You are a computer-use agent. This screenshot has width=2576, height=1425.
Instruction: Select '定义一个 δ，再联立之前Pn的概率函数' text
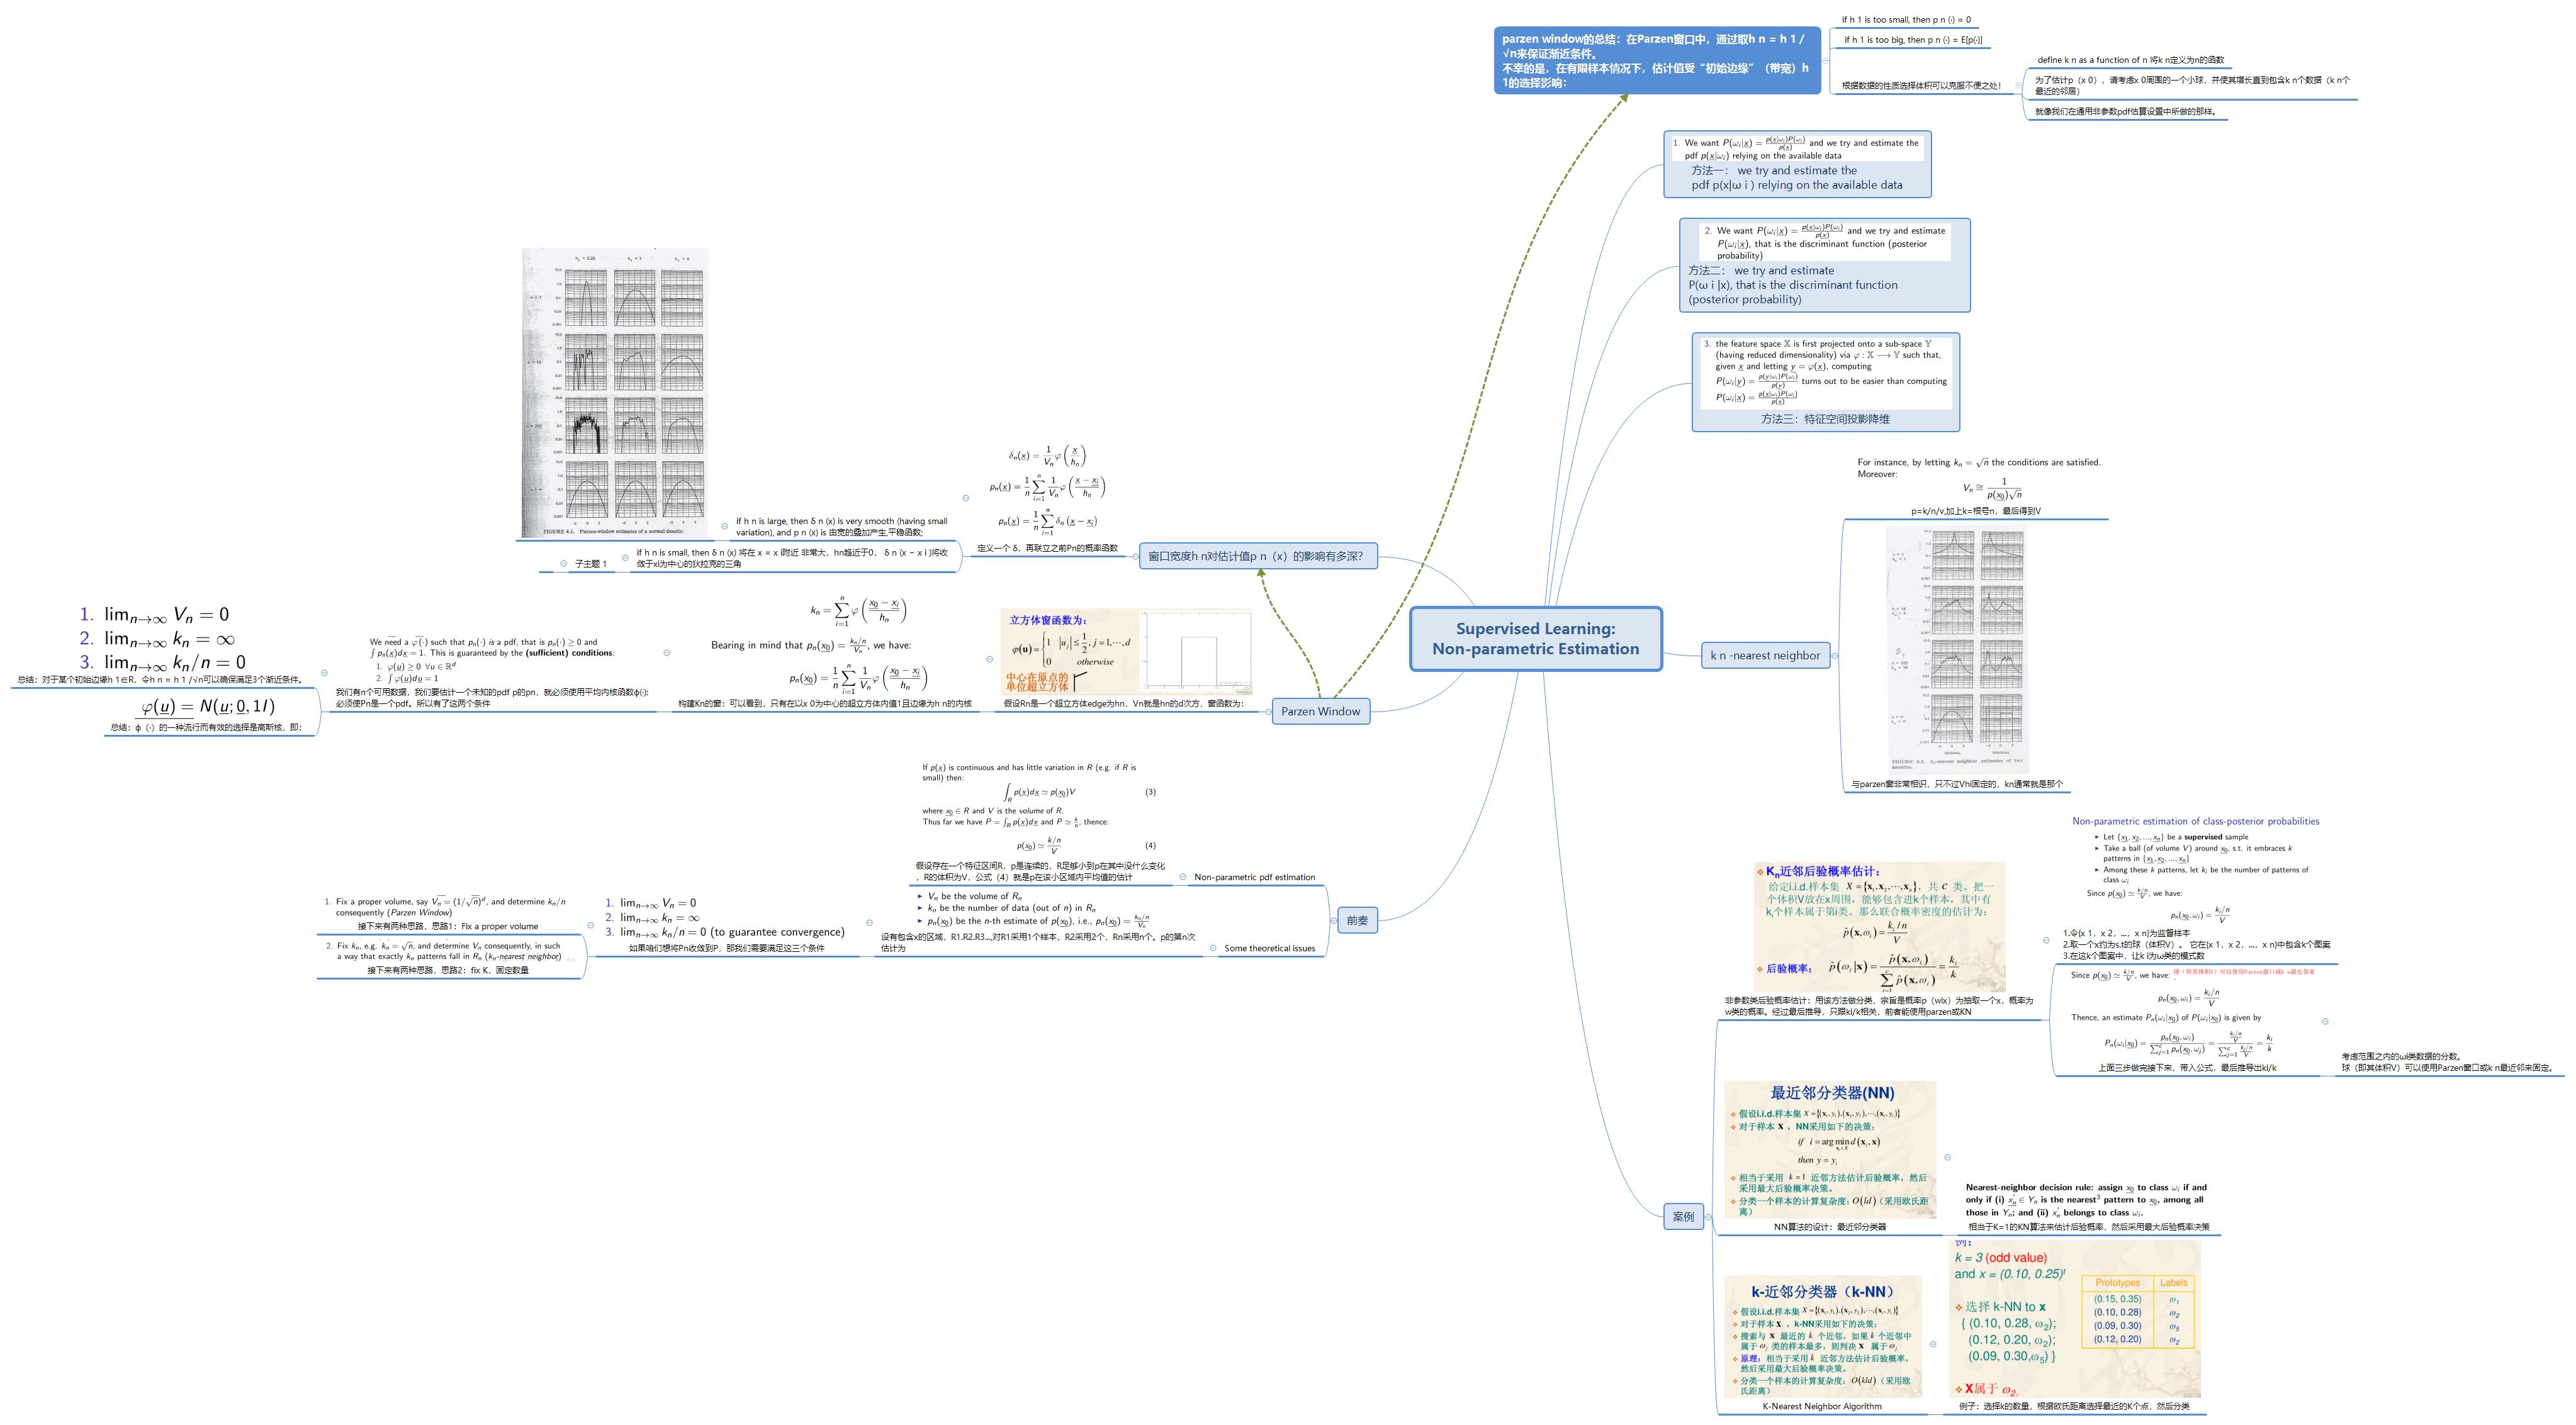(x=1047, y=547)
